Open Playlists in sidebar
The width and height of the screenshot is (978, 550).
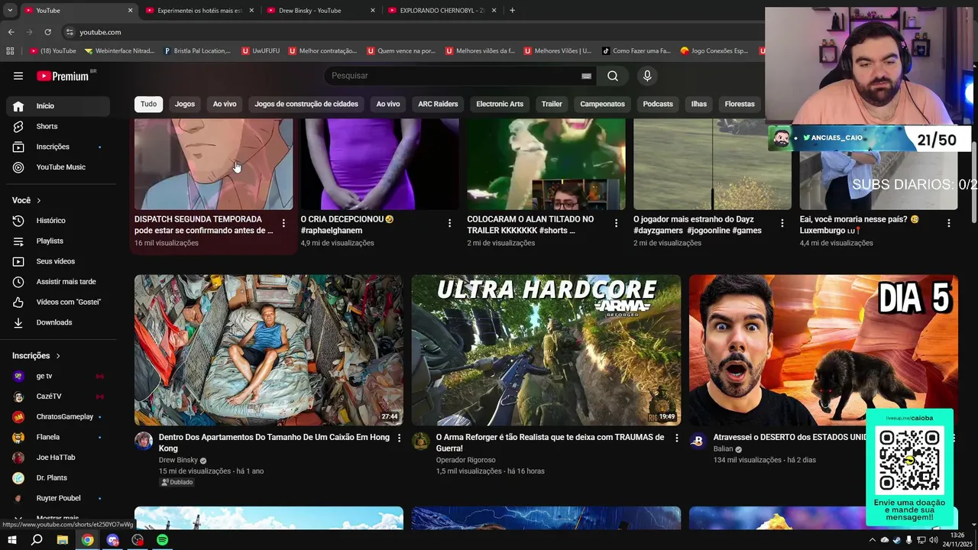[58, 241]
